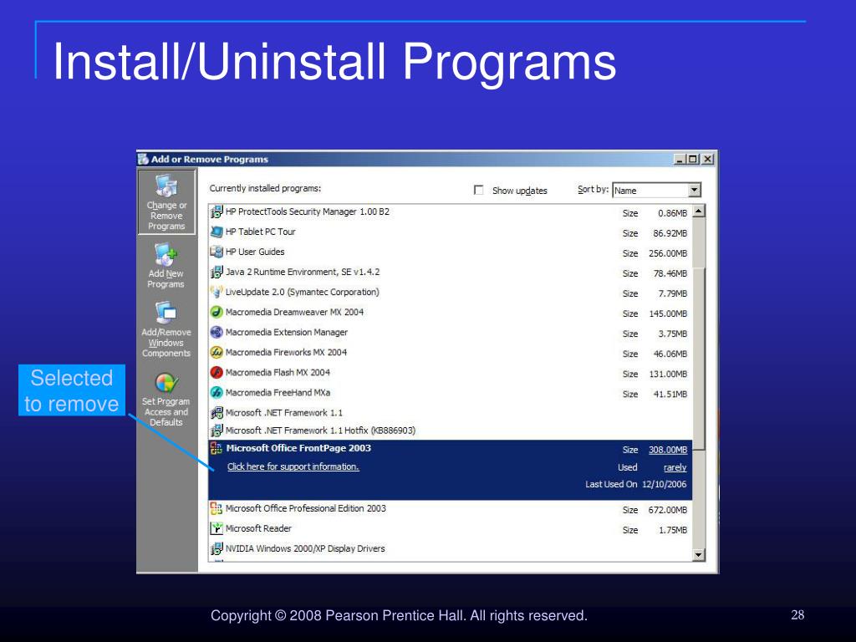Viewport: 856px width, 642px height.
Task: Click Macromedia Fireworks MX 2004 icon
Action: pyautogui.click(x=217, y=353)
